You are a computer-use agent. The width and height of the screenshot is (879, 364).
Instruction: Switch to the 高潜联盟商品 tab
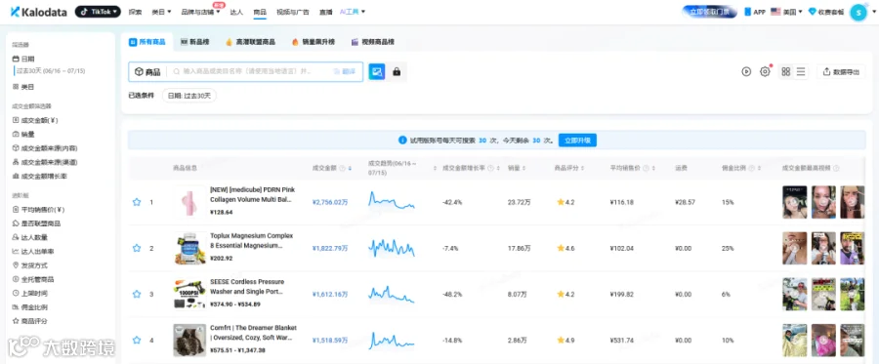250,42
